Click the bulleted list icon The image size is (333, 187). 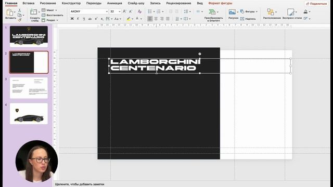[150, 11]
